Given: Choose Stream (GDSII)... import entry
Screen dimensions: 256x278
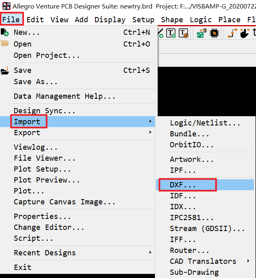Looking at the screenshot, I should [x=207, y=229].
